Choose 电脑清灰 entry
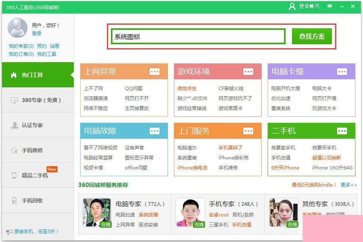The height and width of the screenshot is (242, 363). [187, 148]
